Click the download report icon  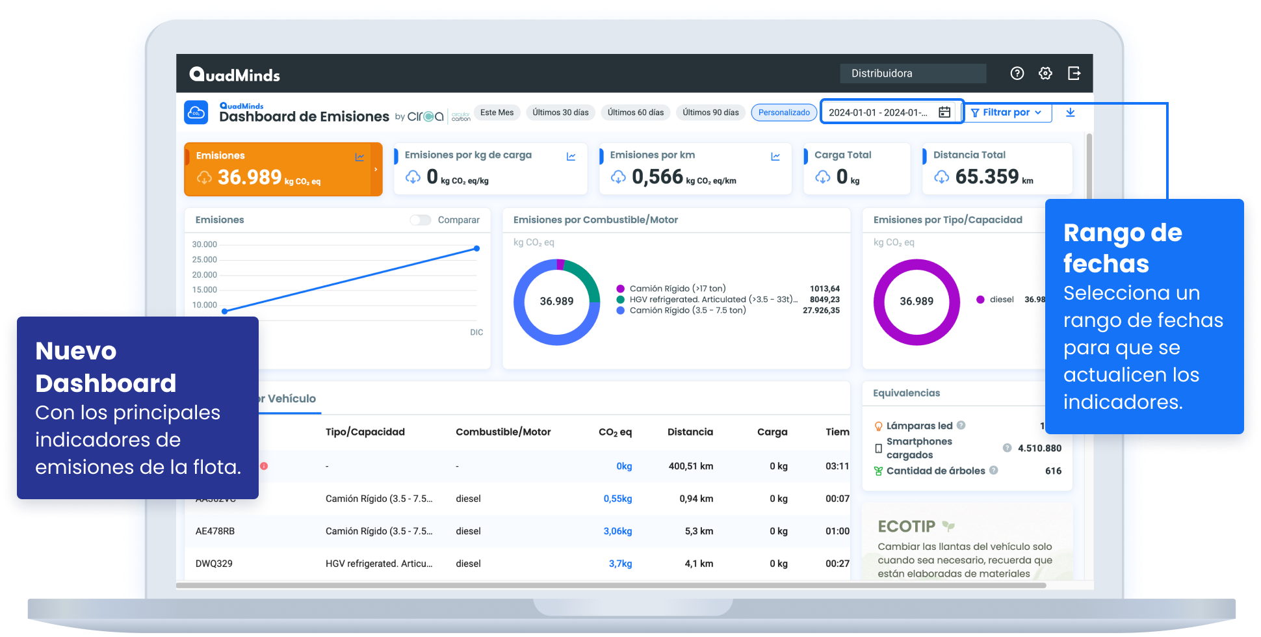(x=1071, y=112)
